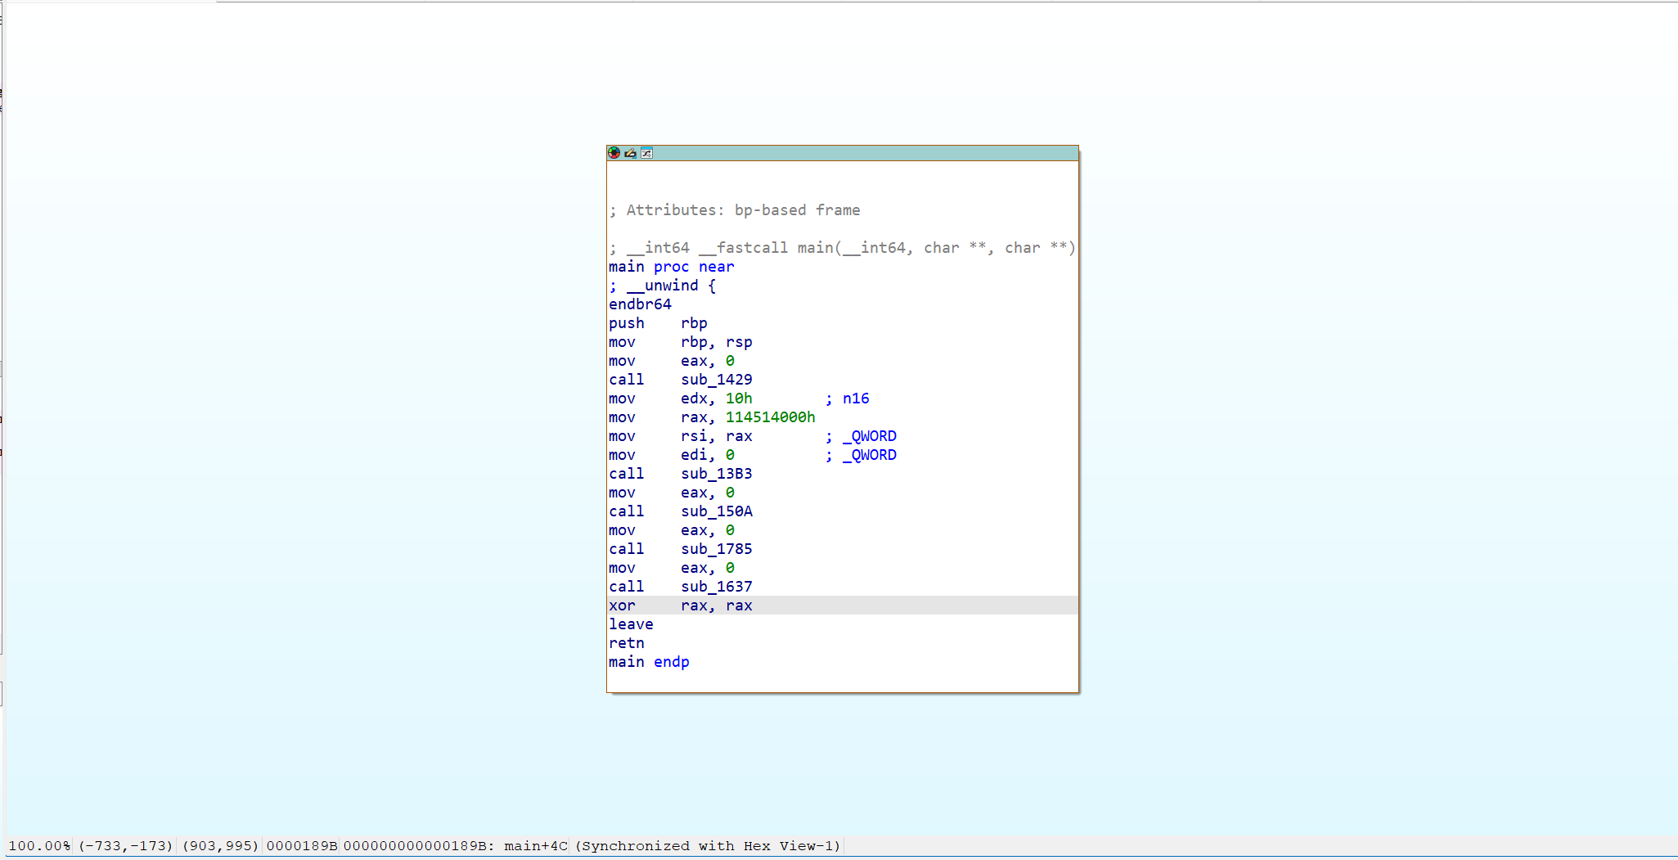The height and width of the screenshot is (860, 1678).
Task: Select the retn instruction
Action: coord(626,642)
